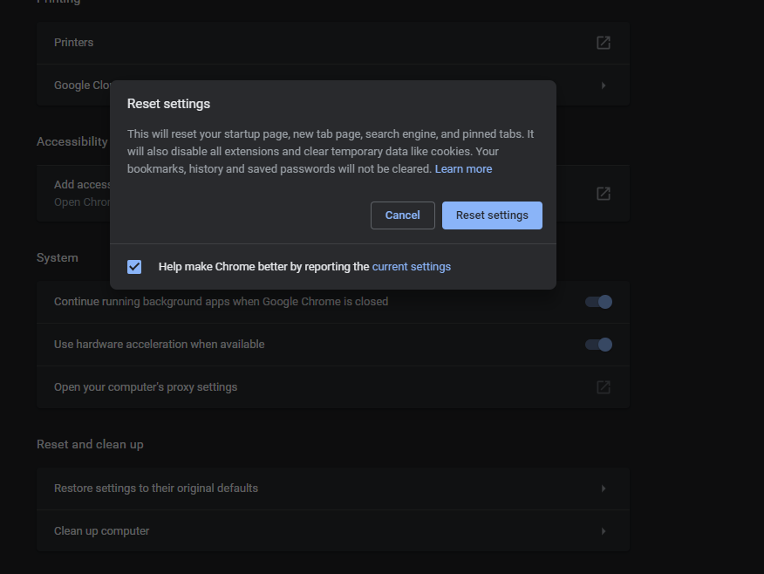764x574 pixels.
Task: Disable running background apps when Chrome is closed
Action: [598, 301]
